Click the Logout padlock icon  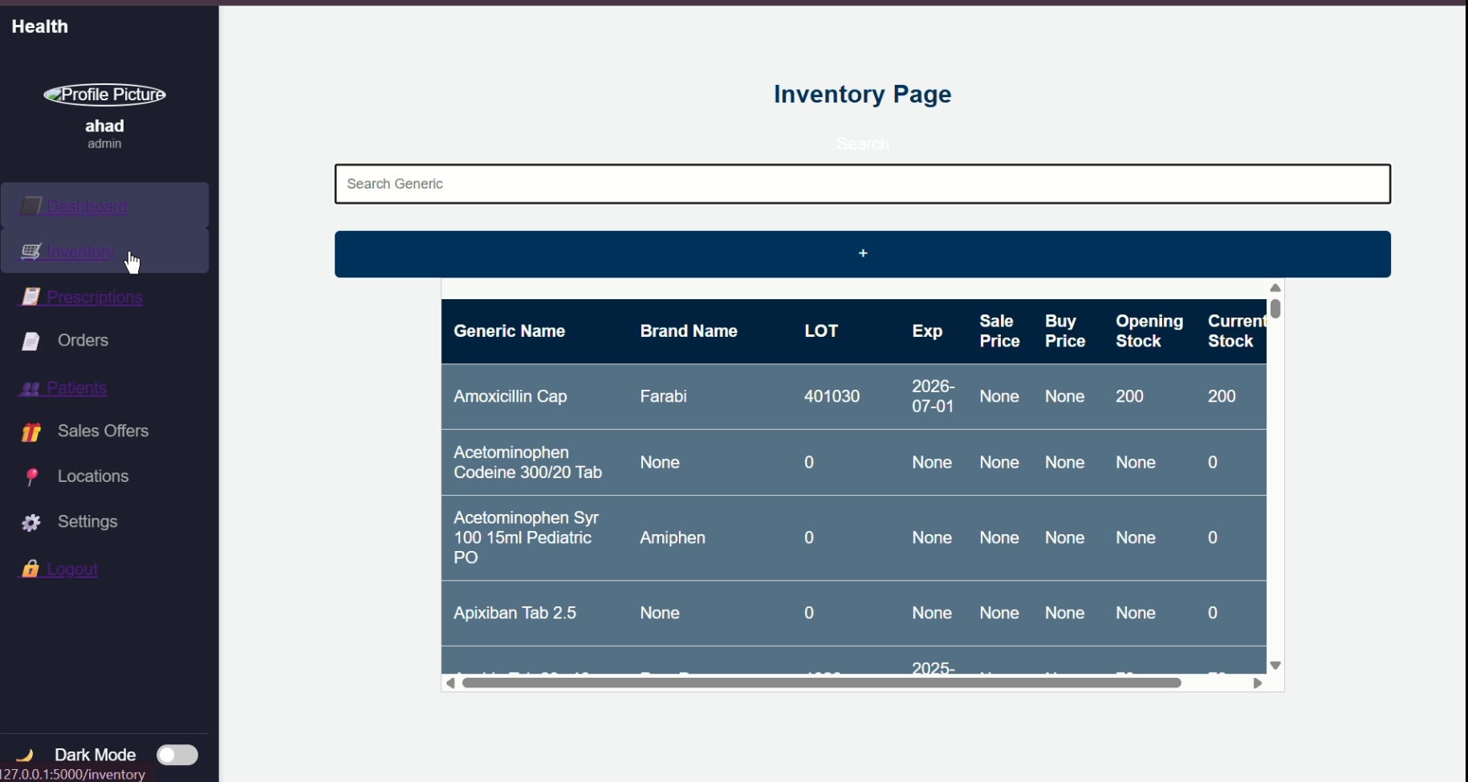30,569
